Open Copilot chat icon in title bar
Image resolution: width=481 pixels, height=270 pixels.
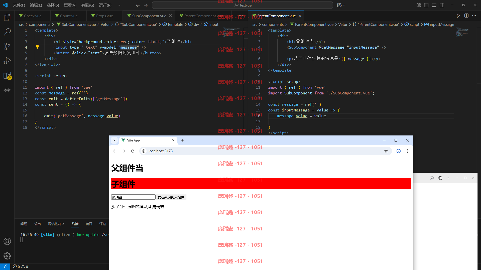339,5
